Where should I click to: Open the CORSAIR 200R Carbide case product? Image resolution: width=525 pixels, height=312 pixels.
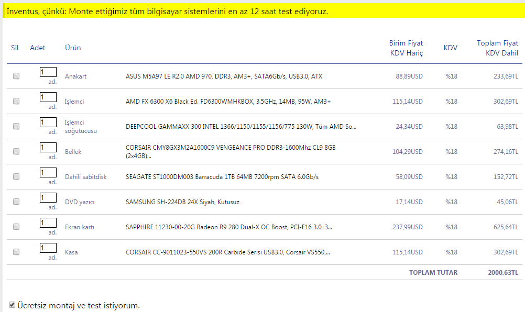(x=228, y=252)
